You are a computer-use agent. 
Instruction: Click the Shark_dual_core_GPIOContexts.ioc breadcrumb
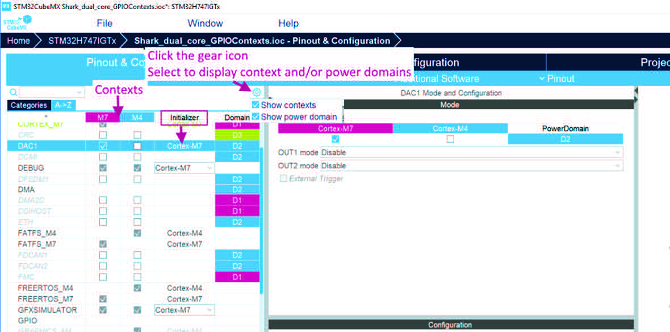[x=262, y=41]
